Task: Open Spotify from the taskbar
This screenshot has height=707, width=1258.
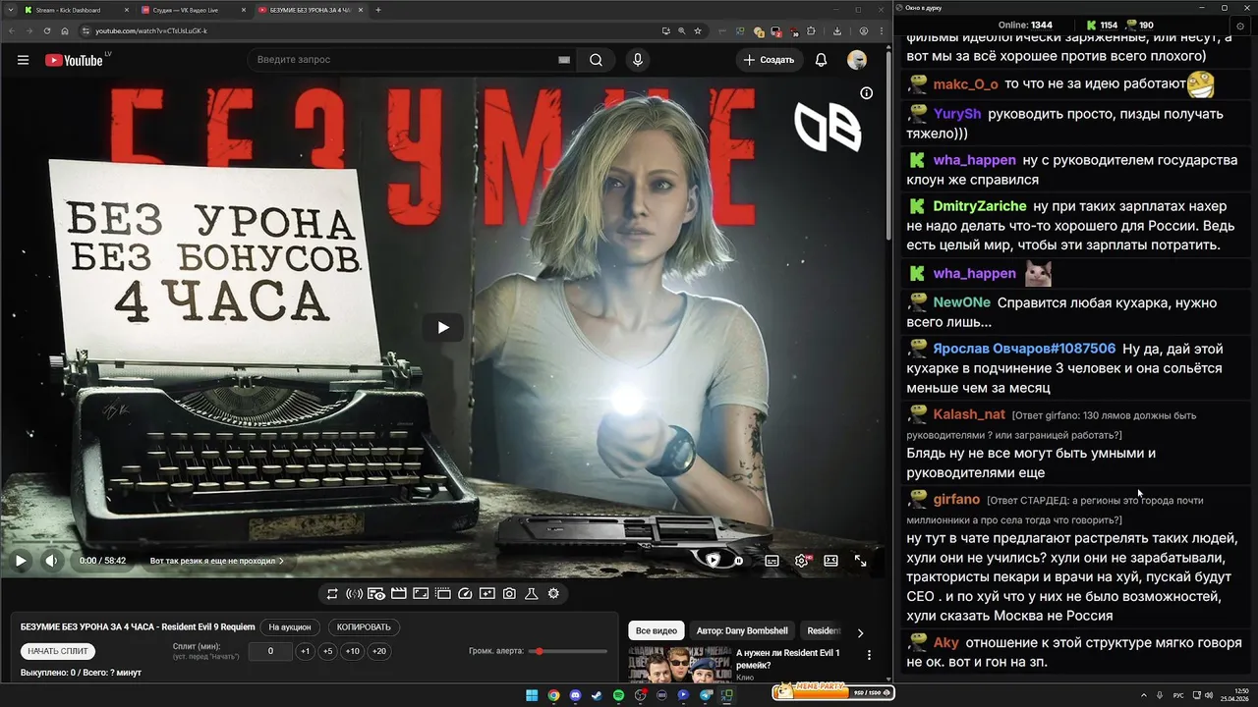Action: click(618, 695)
